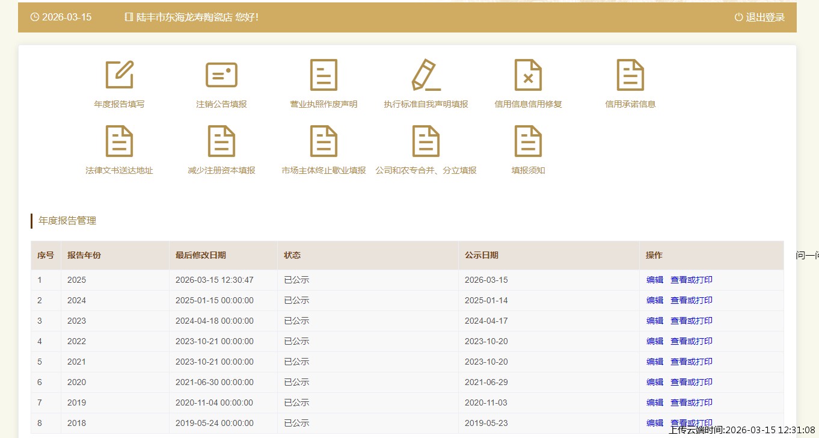Edit the 2025 annual report
819x438 pixels.
(x=654, y=280)
